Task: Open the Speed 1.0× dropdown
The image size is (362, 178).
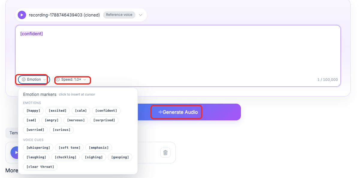Action: click(x=73, y=80)
